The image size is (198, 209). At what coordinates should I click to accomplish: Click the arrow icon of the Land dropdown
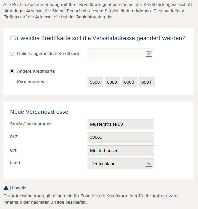click(x=149, y=164)
